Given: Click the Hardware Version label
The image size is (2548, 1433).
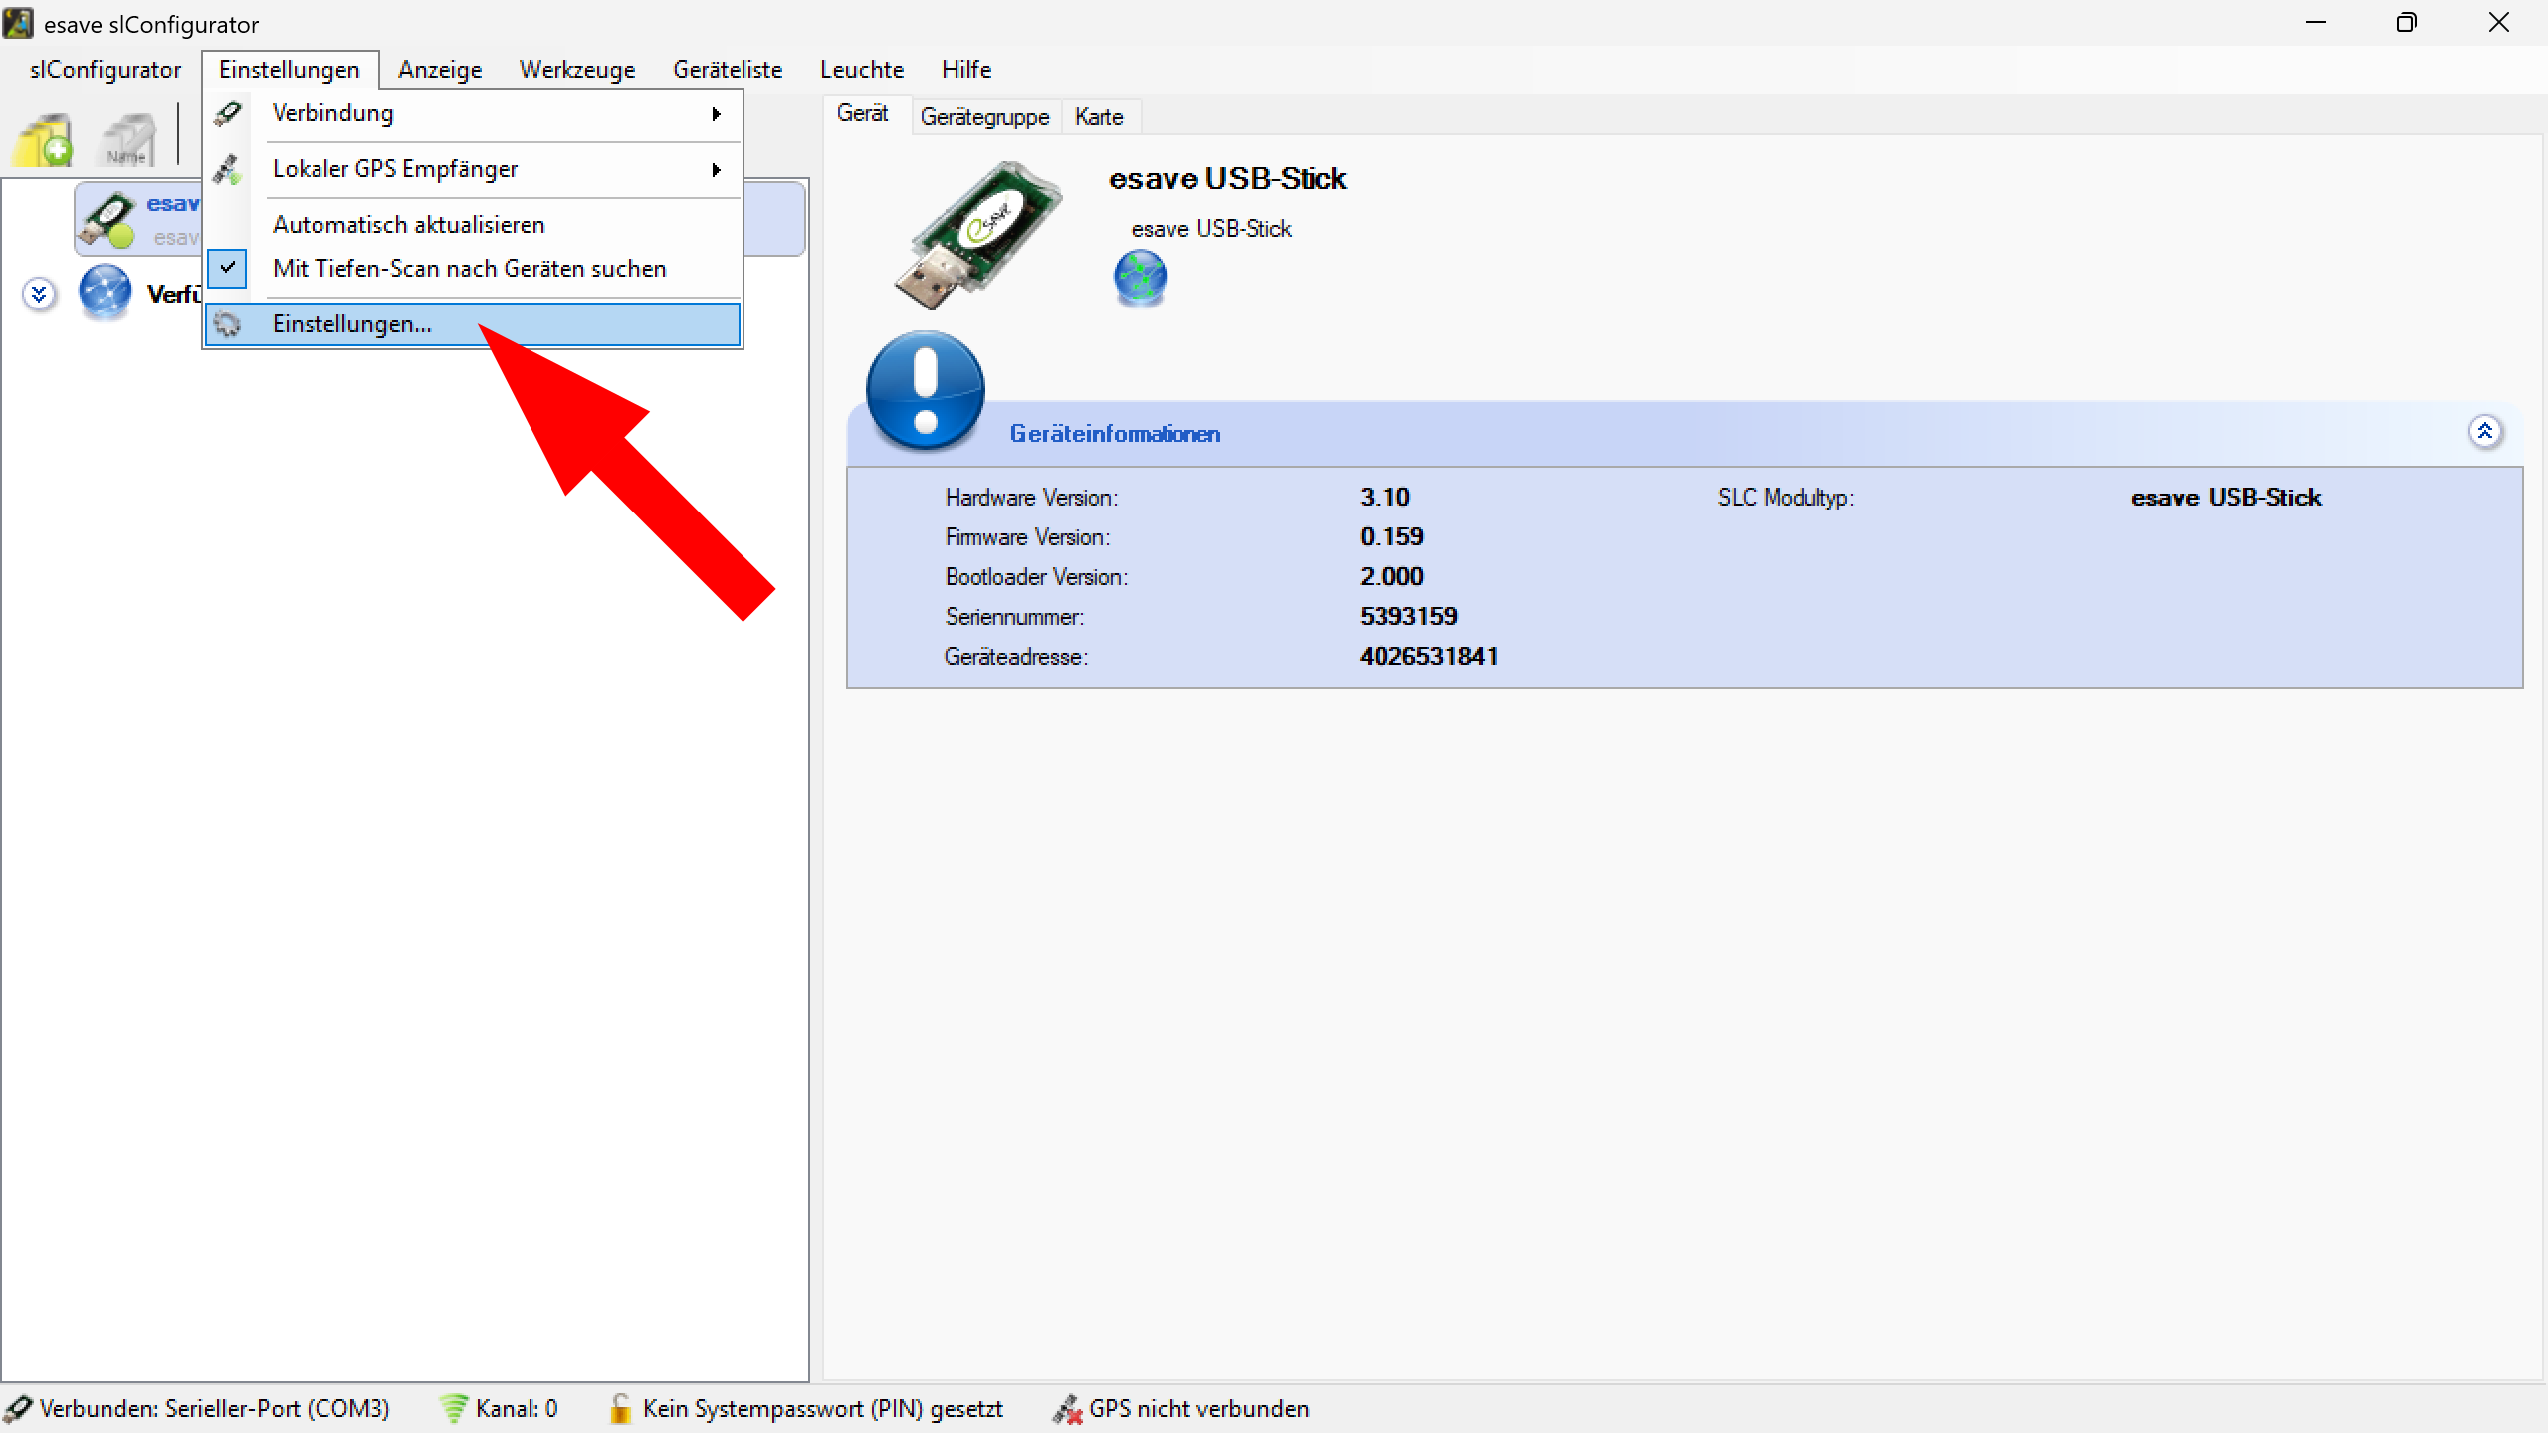Looking at the screenshot, I should pyautogui.click(x=1031, y=498).
